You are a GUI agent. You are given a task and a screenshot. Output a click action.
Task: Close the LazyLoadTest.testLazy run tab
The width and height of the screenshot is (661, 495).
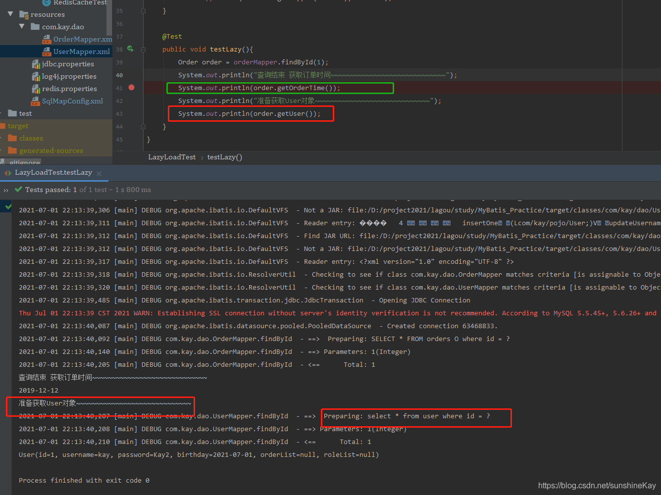coord(99,173)
